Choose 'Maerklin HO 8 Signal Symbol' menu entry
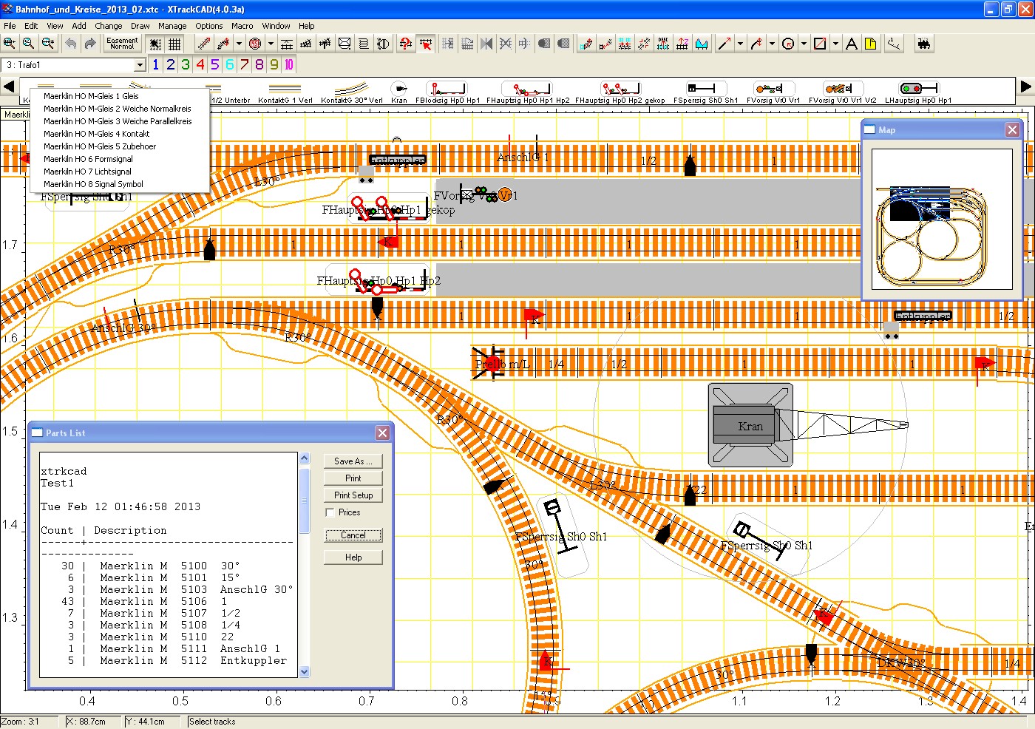This screenshot has height=729, width=1035. [x=120, y=184]
